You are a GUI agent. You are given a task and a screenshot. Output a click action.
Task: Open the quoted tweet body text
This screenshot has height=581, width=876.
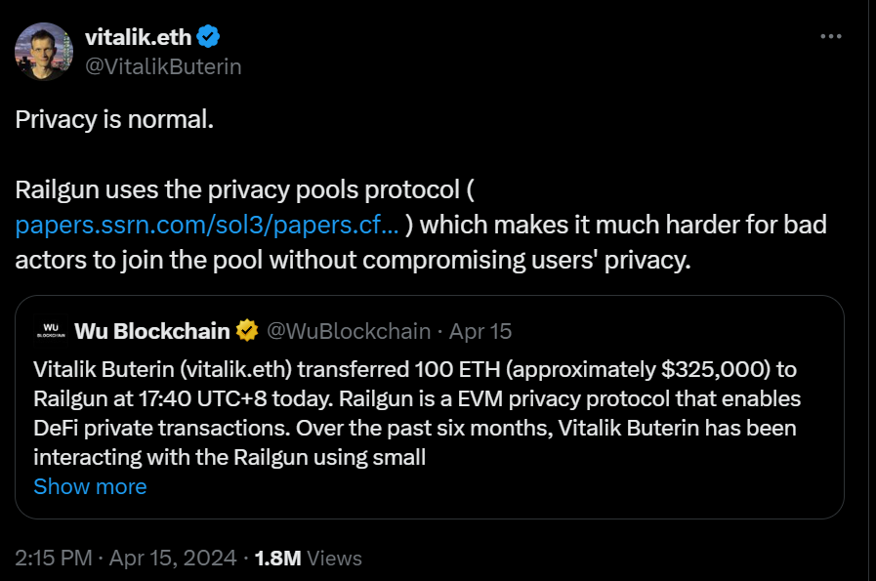417,413
